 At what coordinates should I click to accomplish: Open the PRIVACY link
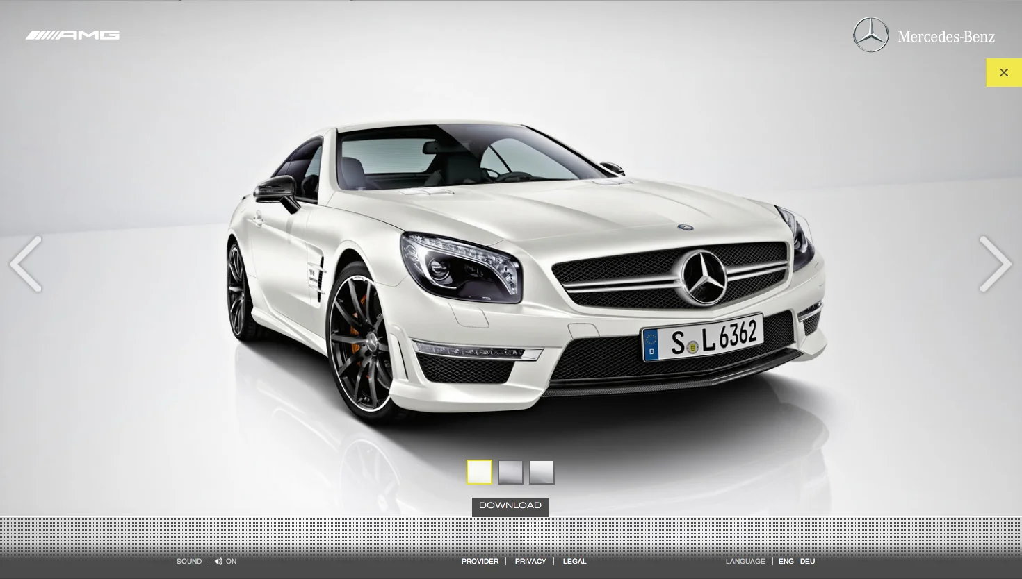pyautogui.click(x=530, y=562)
